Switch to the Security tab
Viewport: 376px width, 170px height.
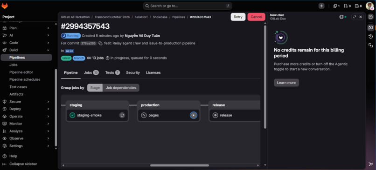pyautogui.click(x=133, y=73)
